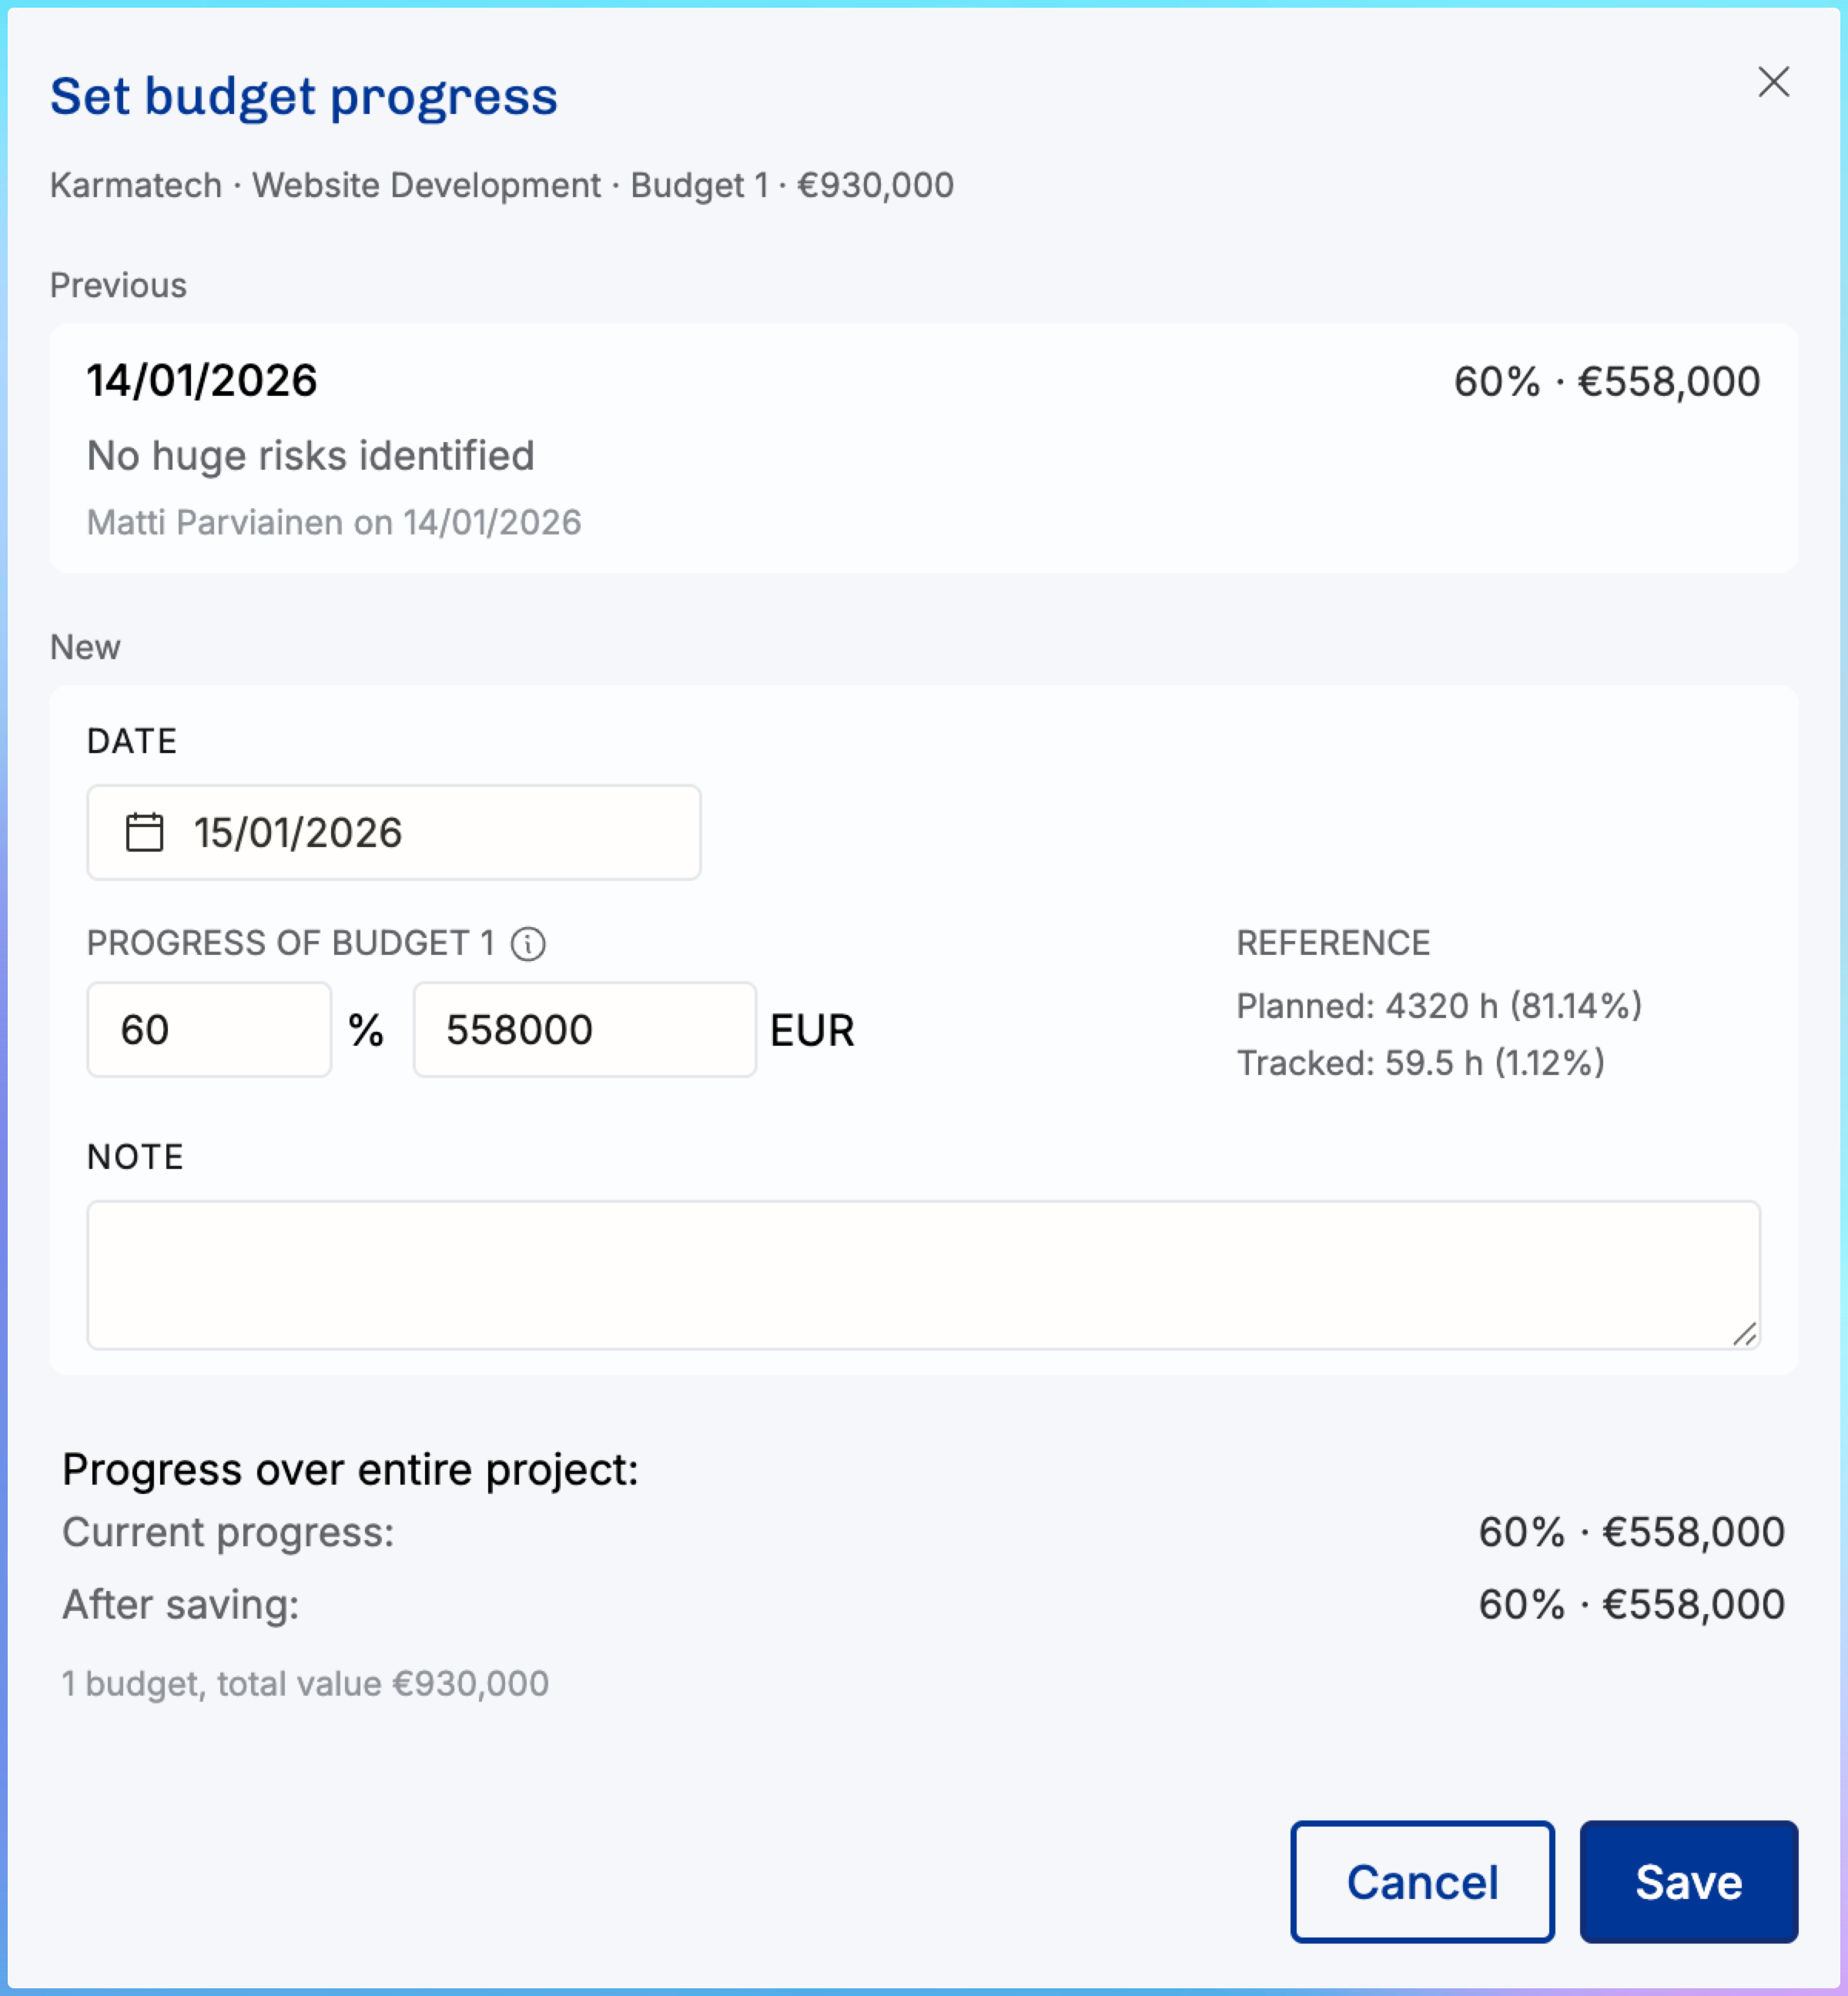
Task: Click the Tracked 59.5 h reference line
Action: tap(1420, 1063)
